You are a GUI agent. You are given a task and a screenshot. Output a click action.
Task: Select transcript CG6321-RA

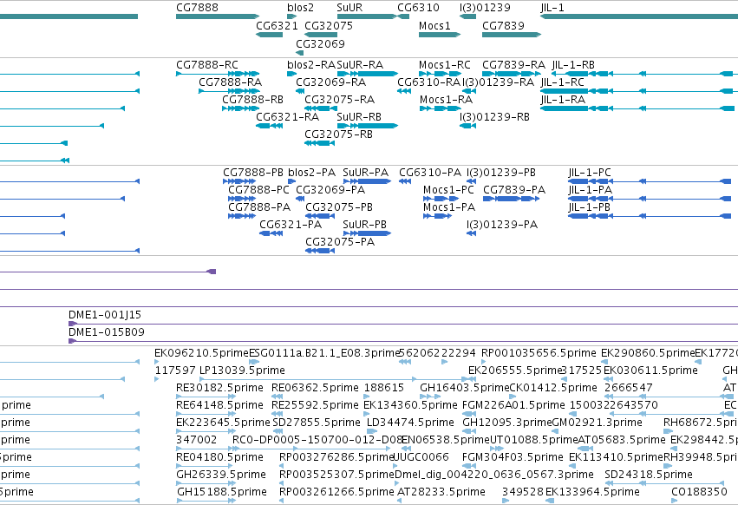point(288,117)
